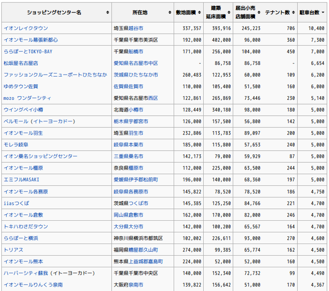Select parking count 6,654 cell
This screenshot has height=291, width=329.
[x=312, y=63]
